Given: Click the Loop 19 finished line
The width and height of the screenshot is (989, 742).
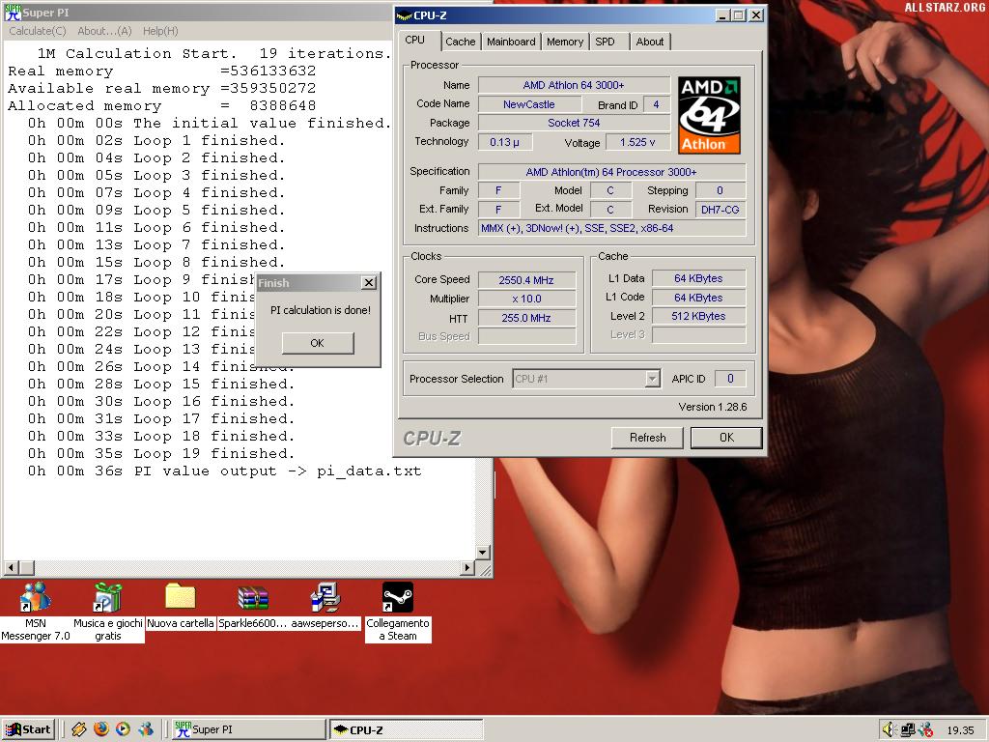Looking at the screenshot, I should tap(161, 453).
